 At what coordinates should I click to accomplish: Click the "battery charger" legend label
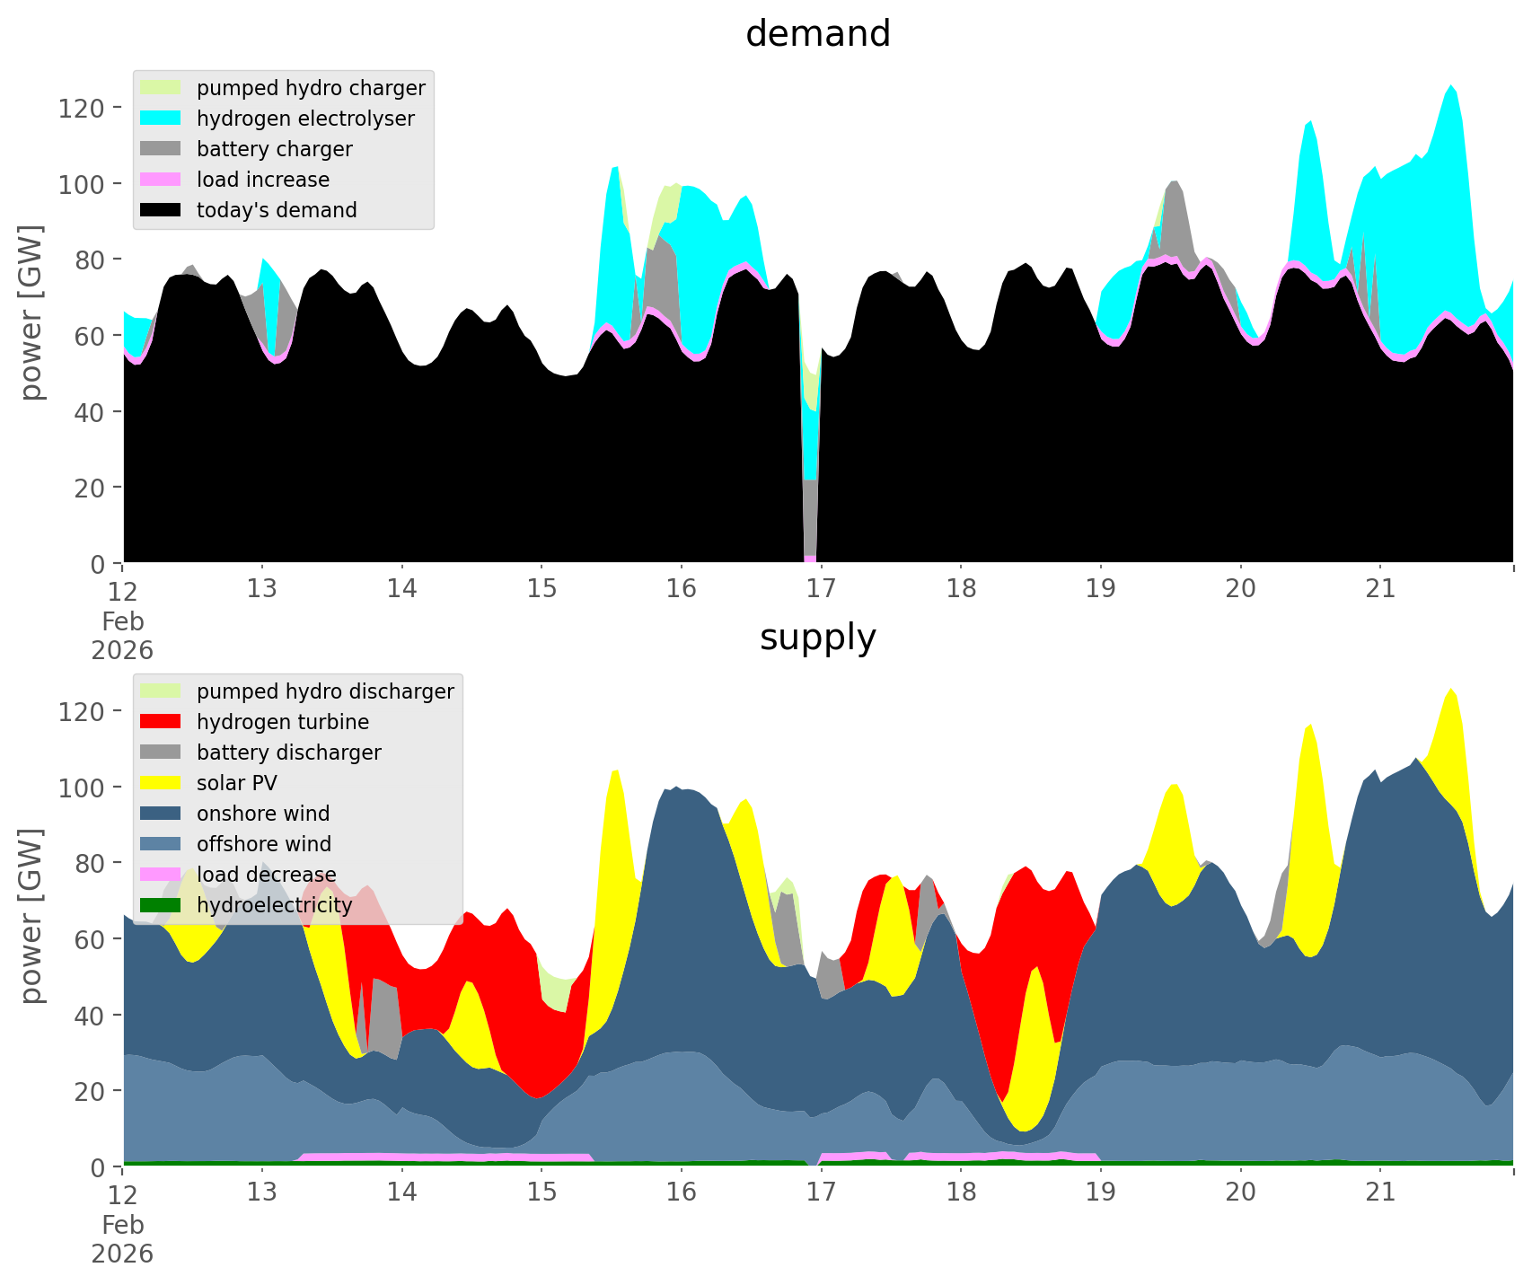(274, 149)
